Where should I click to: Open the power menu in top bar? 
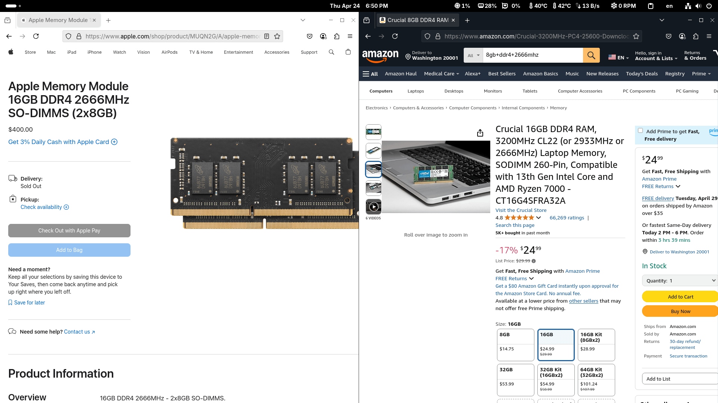click(x=709, y=6)
